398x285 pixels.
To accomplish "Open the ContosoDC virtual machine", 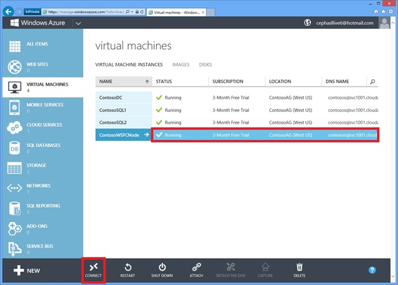I will tap(112, 98).
